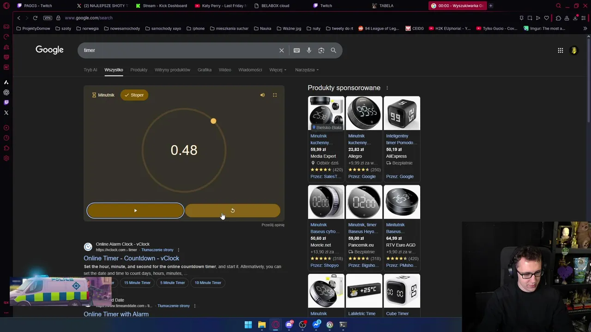
Task: Open 'Online Timer - Countdown - vClock' result
Action: [x=132, y=258]
